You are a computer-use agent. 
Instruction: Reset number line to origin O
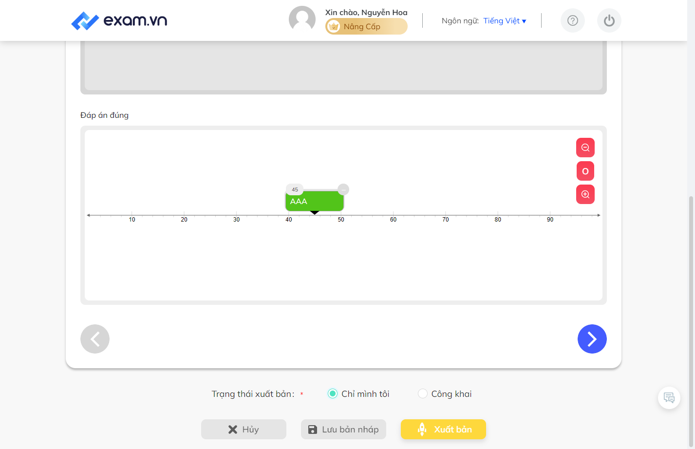coord(585,171)
